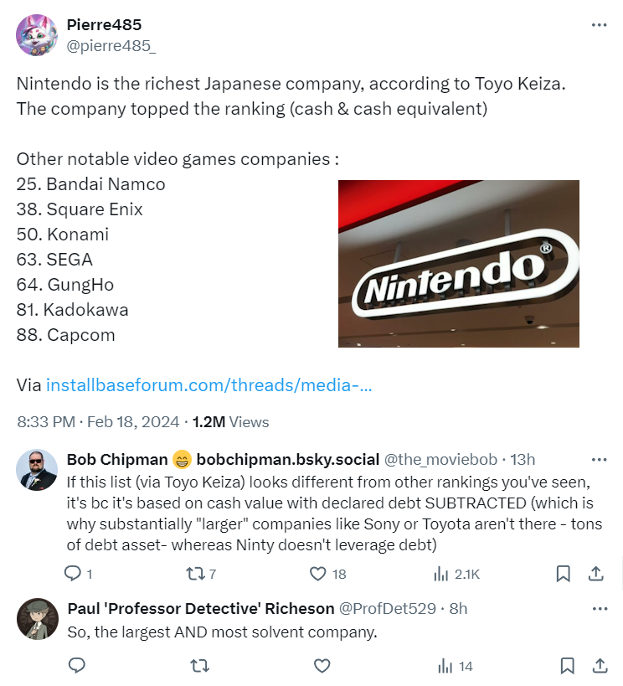Repost Paul Richeson's reply

[199, 666]
